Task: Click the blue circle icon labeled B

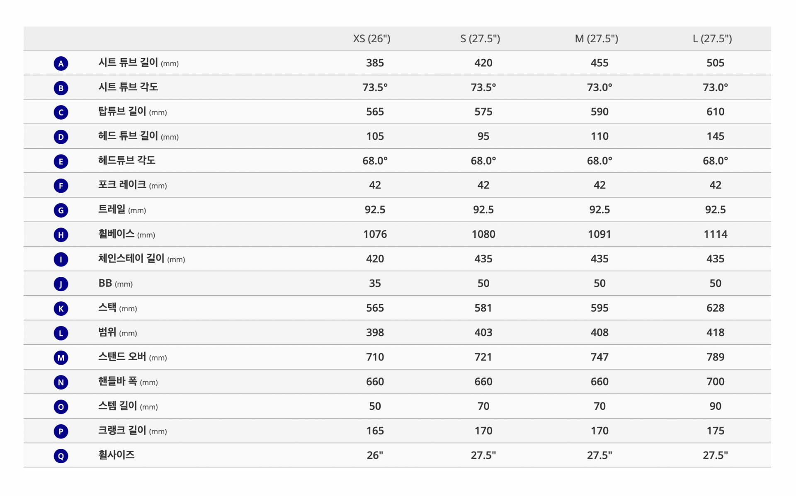Action: (x=61, y=88)
